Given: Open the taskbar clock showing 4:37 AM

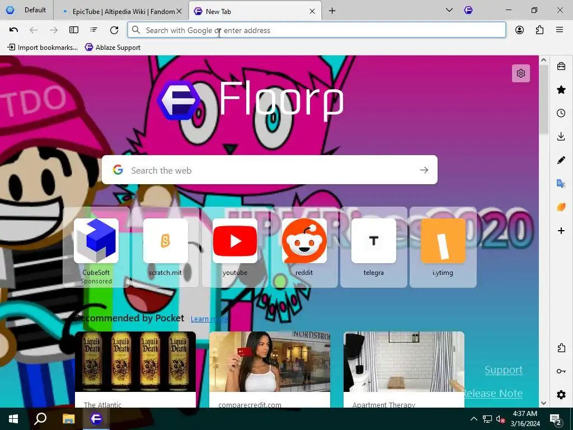Looking at the screenshot, I should (x=525, y=419).
